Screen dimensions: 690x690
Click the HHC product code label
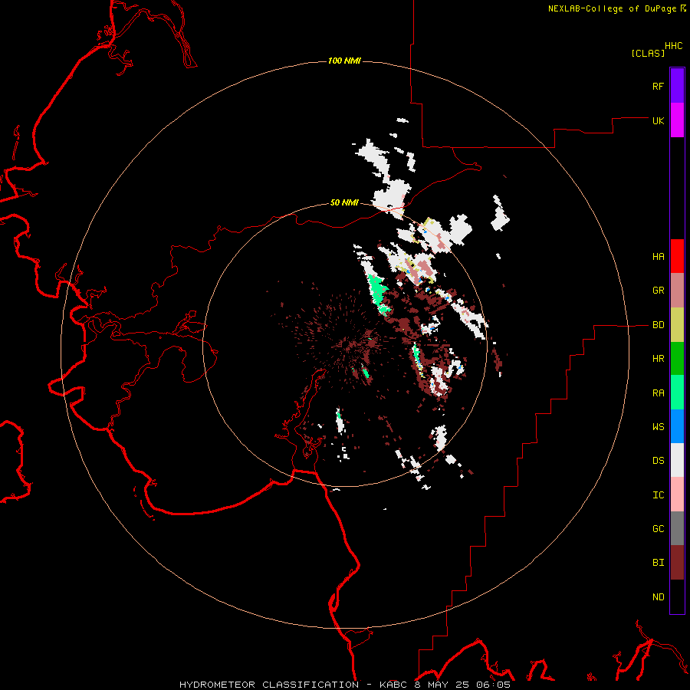click(673, 46)
